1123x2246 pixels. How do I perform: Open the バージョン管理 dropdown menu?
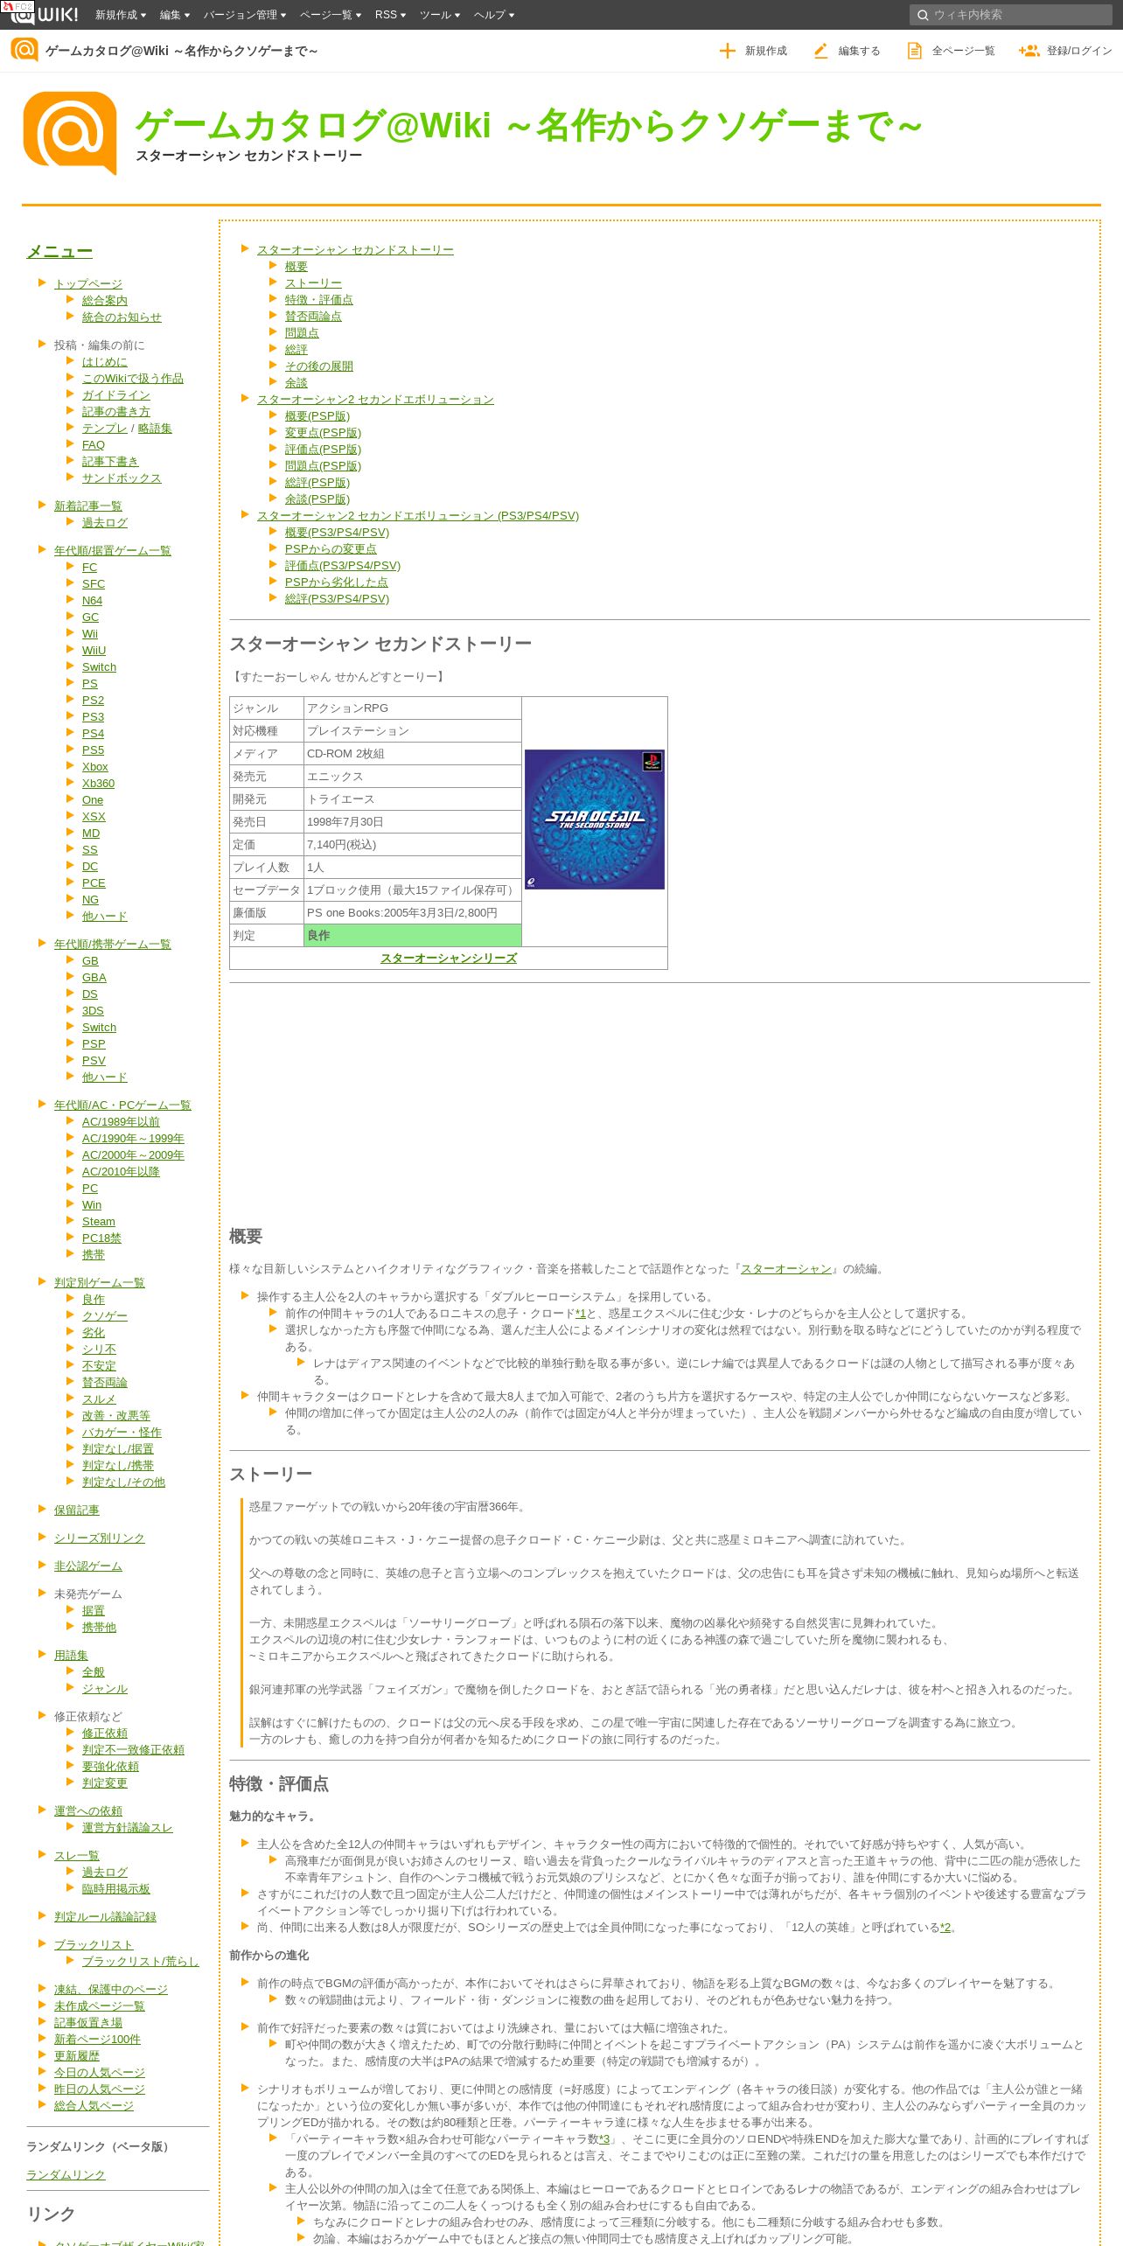point(245,15)
